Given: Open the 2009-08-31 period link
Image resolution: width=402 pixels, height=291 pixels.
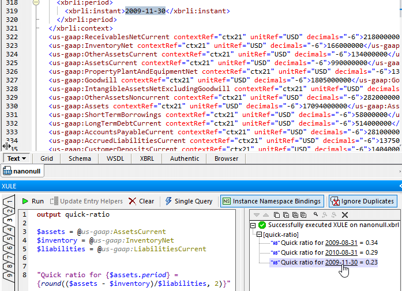Looking at the screenshot, I should pos(341,243).
